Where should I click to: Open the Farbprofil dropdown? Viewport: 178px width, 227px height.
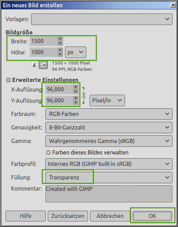click(109, 164)
